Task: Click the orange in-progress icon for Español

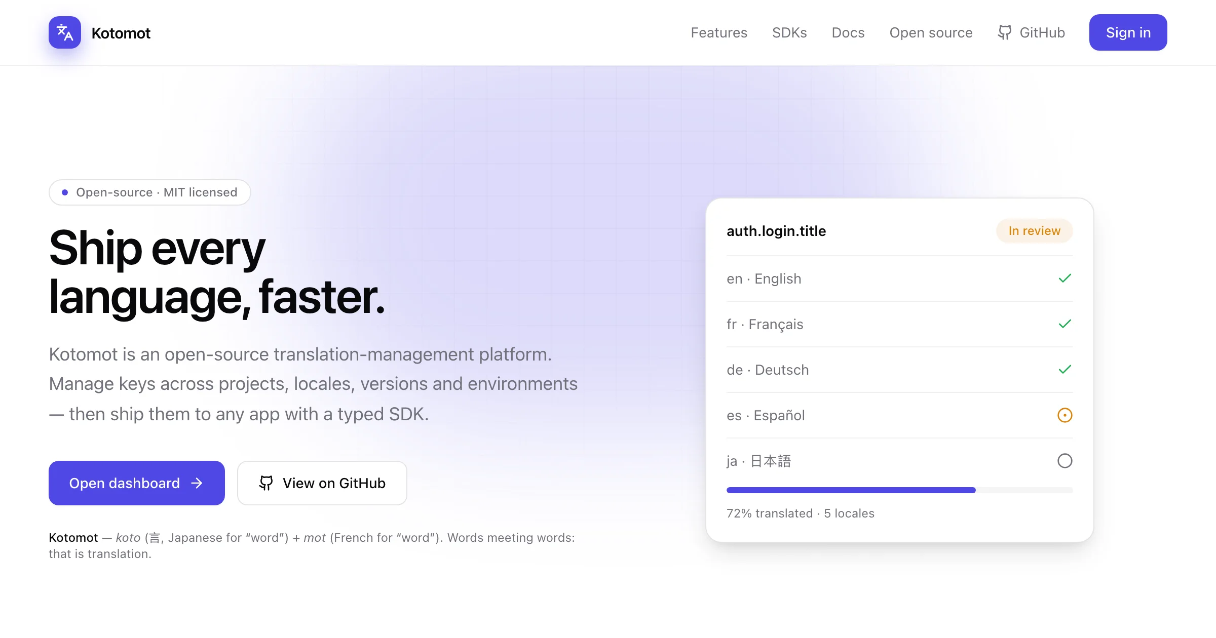Action: click(1065, 415)
